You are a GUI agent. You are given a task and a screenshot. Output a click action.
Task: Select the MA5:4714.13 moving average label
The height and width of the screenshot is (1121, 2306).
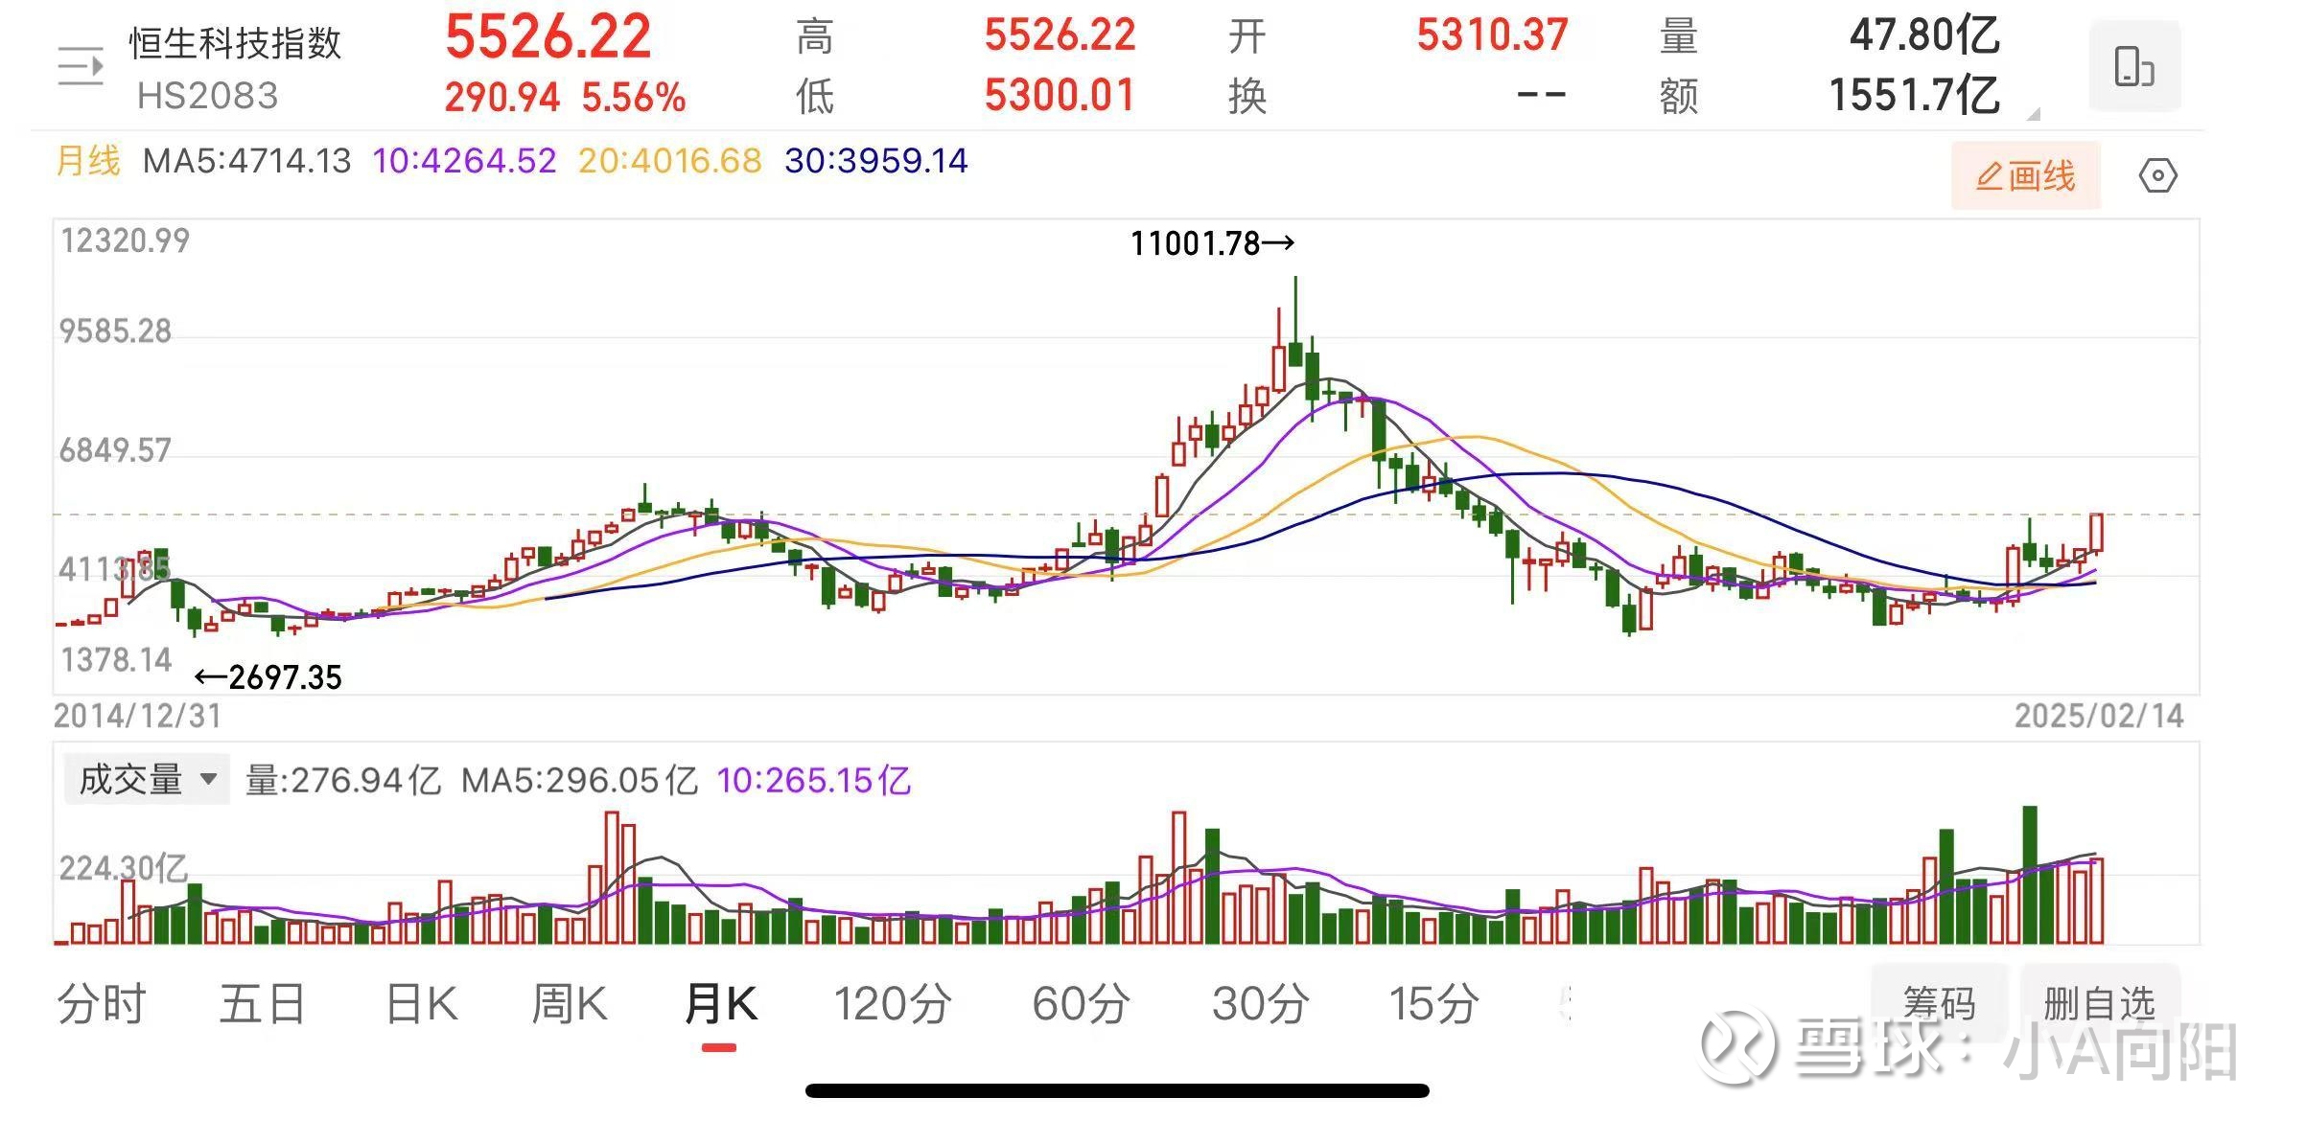point(247,163)
